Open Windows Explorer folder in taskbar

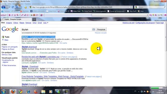(43, 92)
